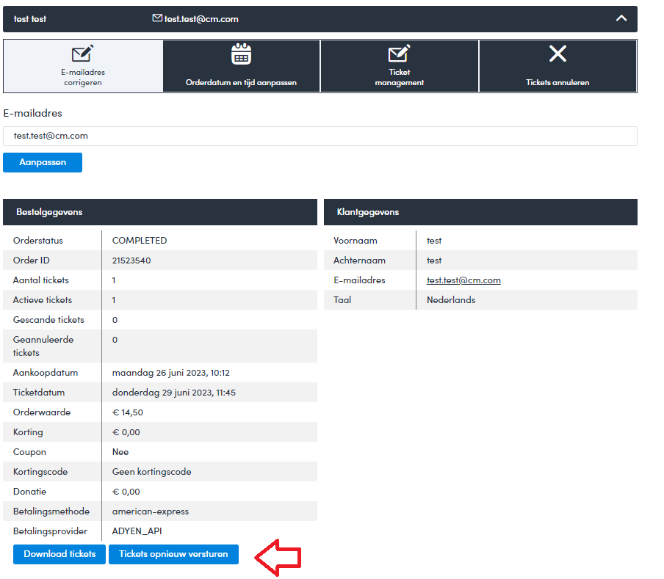This screenshot has height=579, width=664.
Task: Click the email address text in the header bar
Action: coord(201,19)
